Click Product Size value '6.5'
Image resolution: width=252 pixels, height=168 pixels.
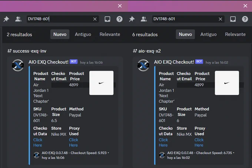tap(54, 121)
